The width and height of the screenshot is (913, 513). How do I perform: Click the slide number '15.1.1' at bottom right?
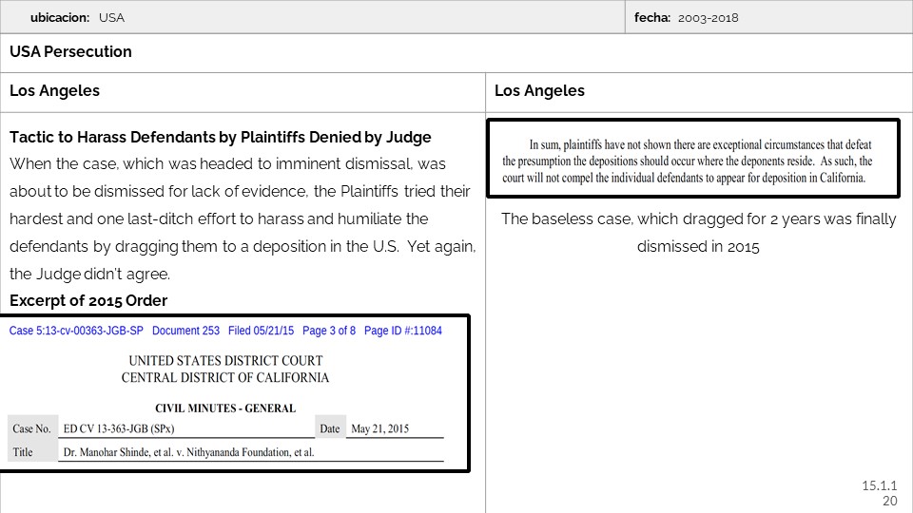coord(880,485)
